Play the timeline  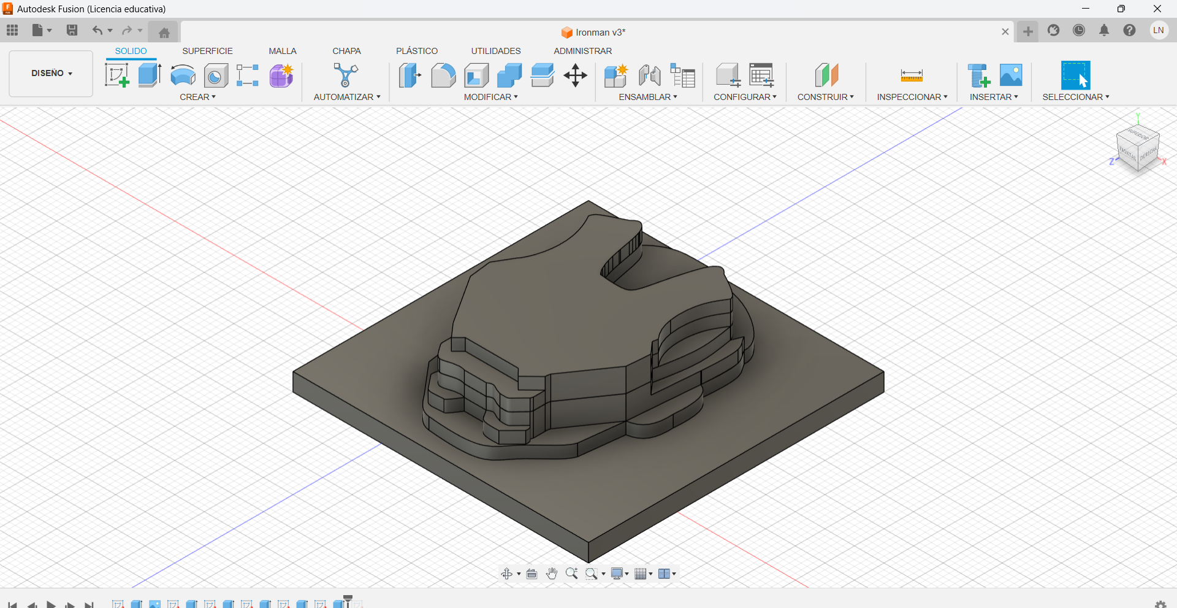(51, 605)
